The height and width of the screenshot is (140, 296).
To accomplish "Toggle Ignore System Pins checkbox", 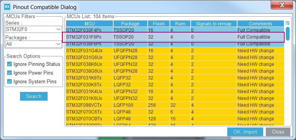I will 9,82.
